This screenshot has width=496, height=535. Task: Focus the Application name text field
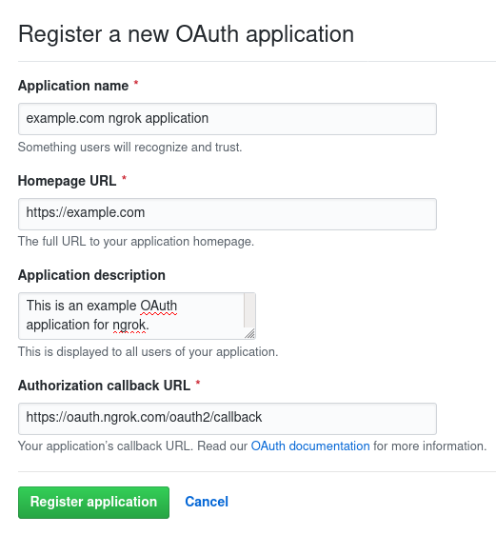pyautogui.click(x=228, y=119)
